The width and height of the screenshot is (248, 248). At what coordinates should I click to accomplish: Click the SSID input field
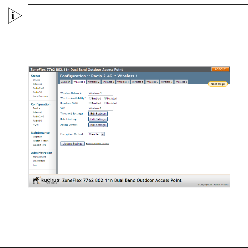(101, 108)
